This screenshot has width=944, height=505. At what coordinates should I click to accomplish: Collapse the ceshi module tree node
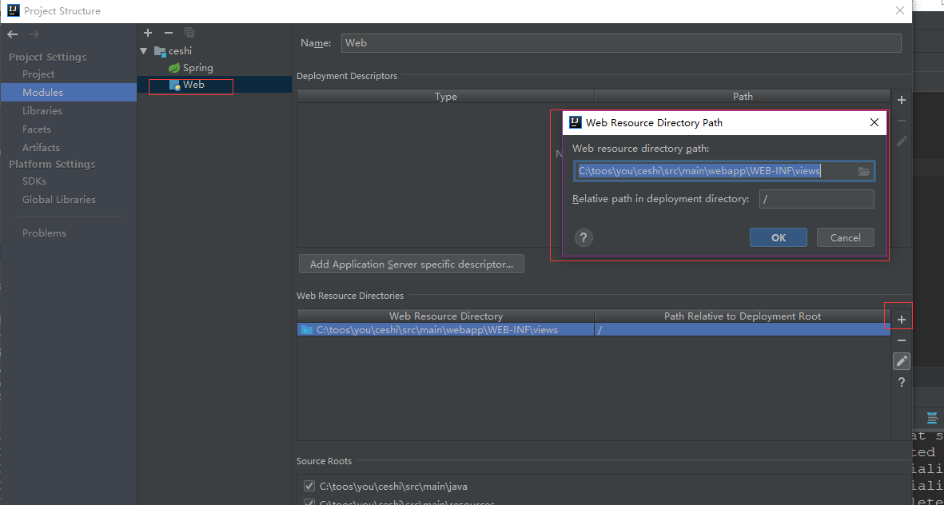point(144,51)
